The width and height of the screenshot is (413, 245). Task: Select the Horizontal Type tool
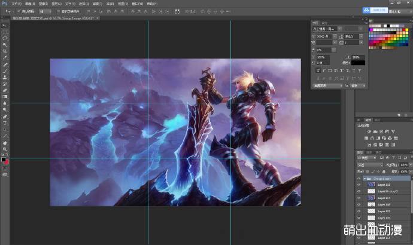tap(5, 122)
